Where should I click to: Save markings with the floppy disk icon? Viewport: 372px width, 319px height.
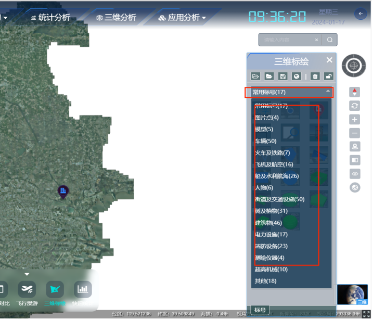[x=283, y=76]
